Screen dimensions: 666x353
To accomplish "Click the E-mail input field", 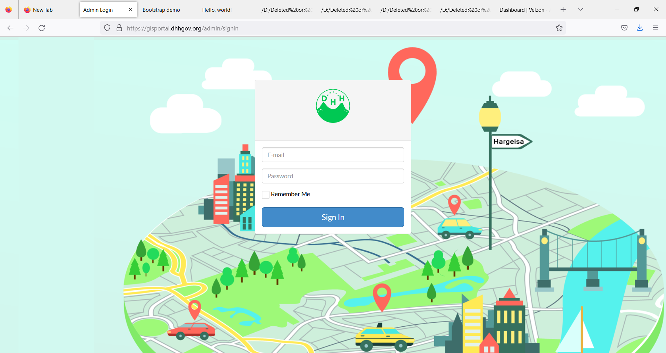I will click(x=333, y=155).
